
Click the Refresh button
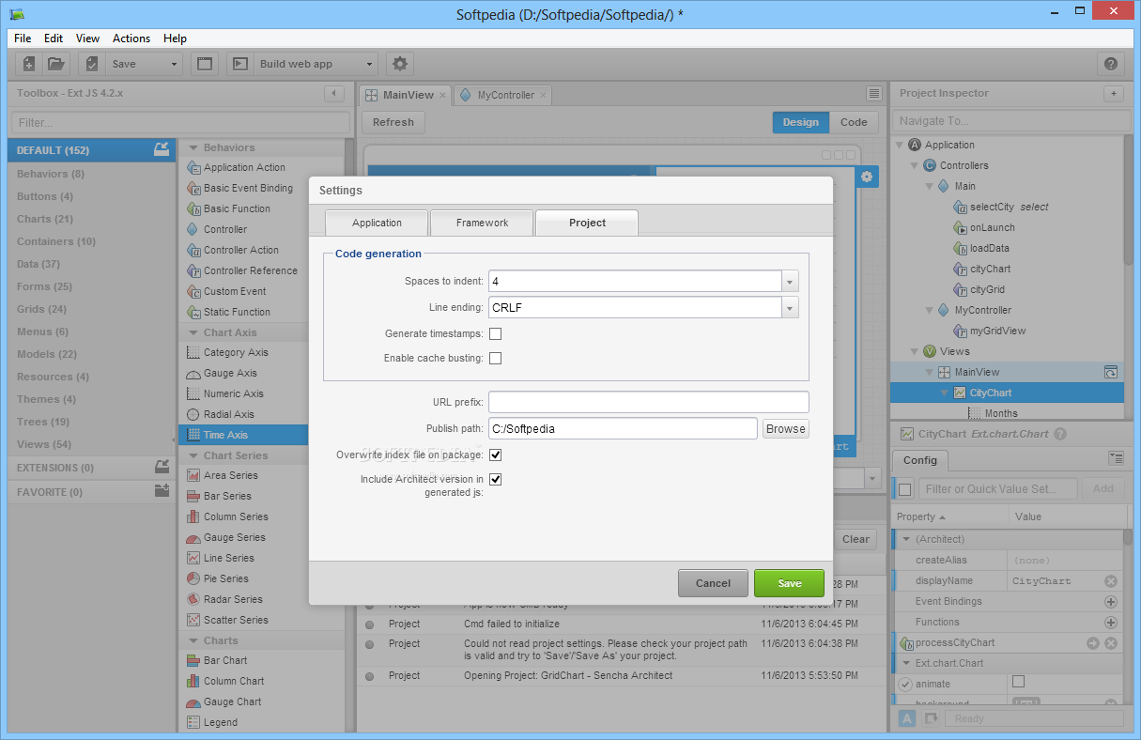393,122
